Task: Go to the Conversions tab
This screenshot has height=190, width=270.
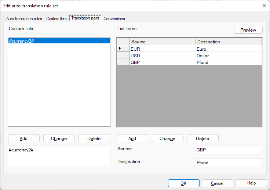Action: point(114,19)
